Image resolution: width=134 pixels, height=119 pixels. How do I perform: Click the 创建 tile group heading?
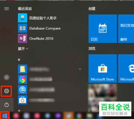92,9
